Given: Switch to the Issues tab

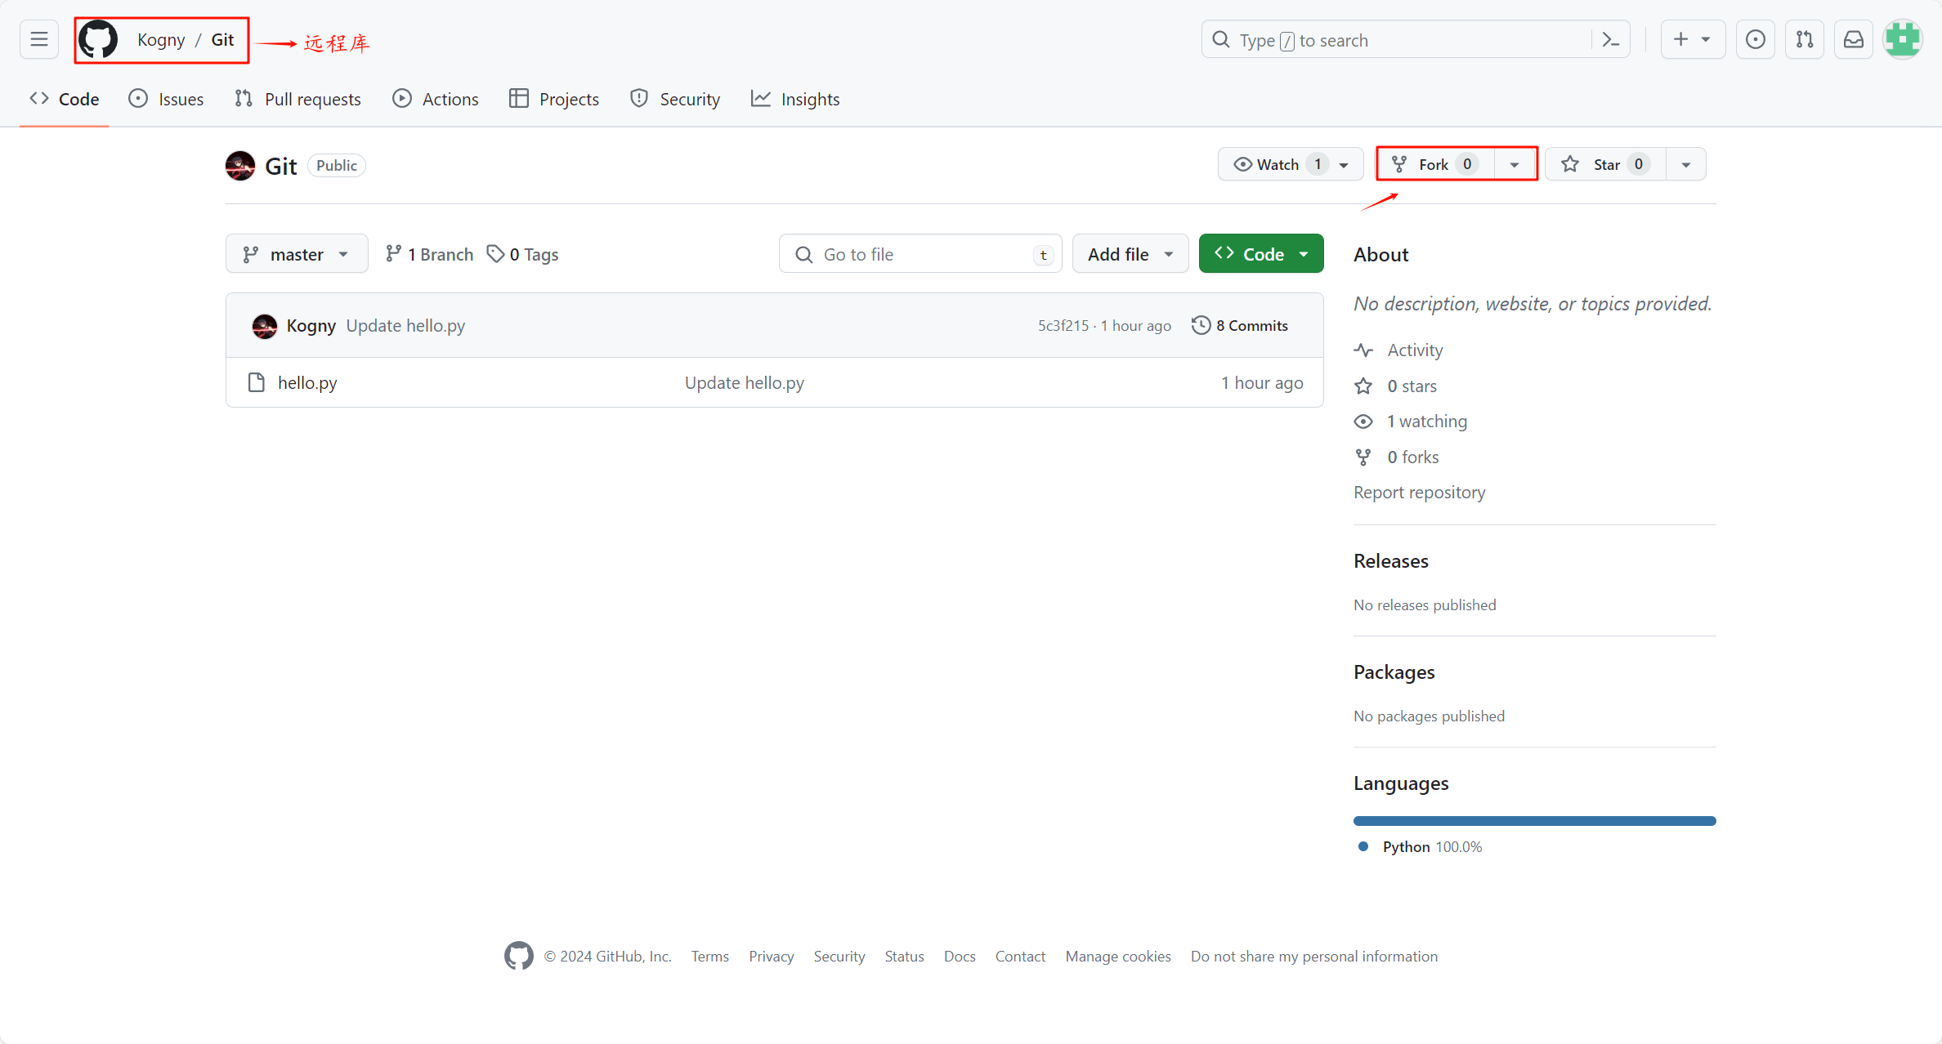Looking at the screenshot, I should point(166,99).
